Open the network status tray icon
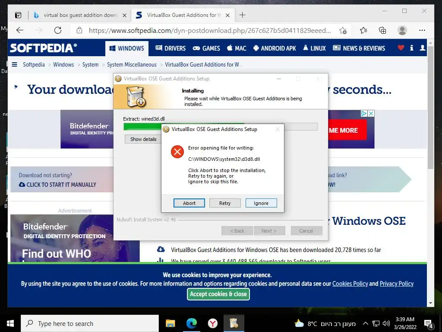This screenshot has height=332, width=442. click(x=376, y=324)
